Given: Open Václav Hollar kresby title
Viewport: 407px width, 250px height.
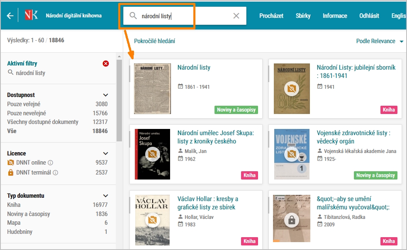Looking at the screenshot, I should [x=208, y=203].
